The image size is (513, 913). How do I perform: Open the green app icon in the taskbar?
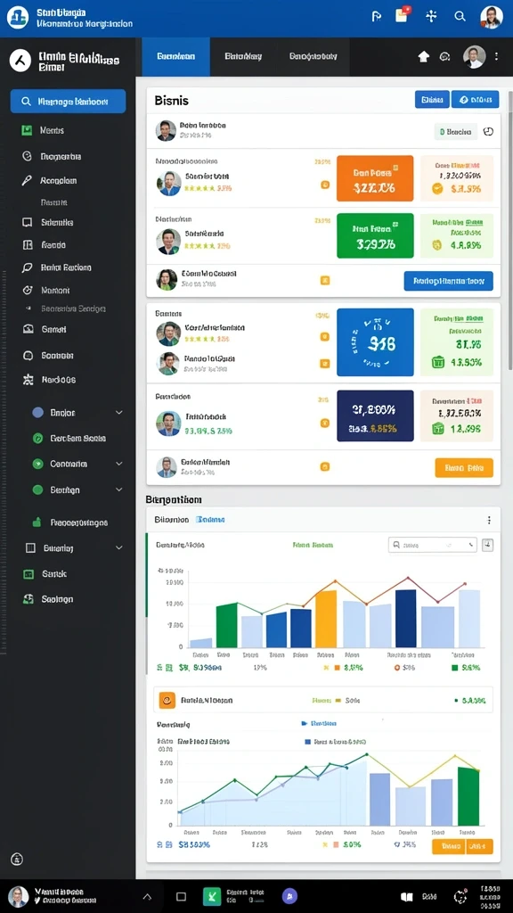pyautogui.click(x=212, y=897)
